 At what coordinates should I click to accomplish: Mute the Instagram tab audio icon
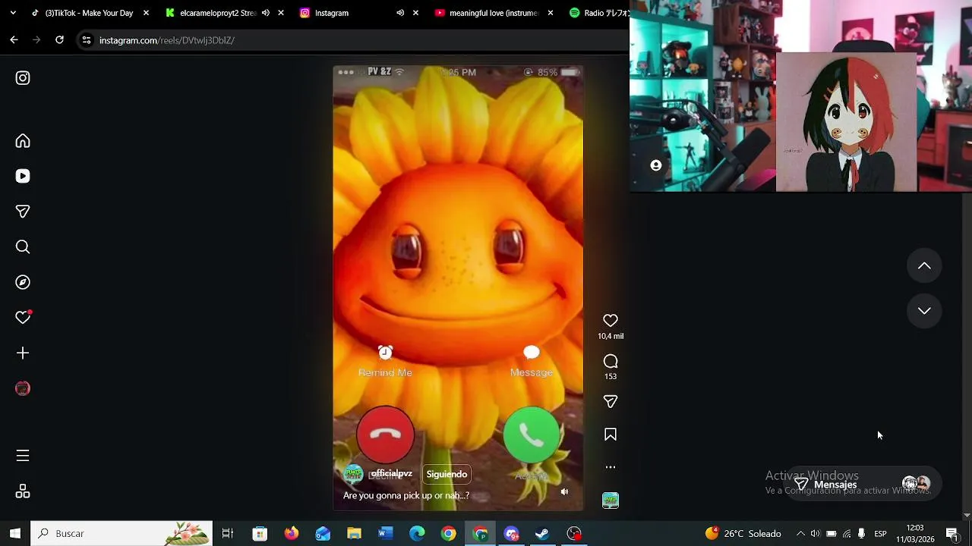tap(400, 13)
